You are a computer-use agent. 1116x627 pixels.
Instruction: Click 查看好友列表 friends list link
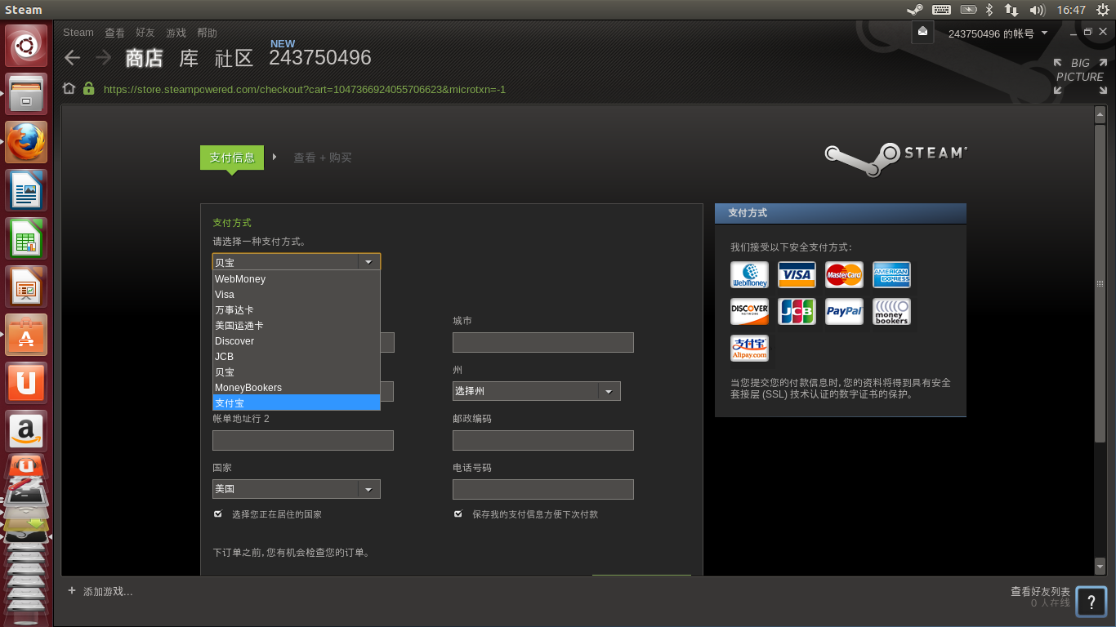[1040, 592]
